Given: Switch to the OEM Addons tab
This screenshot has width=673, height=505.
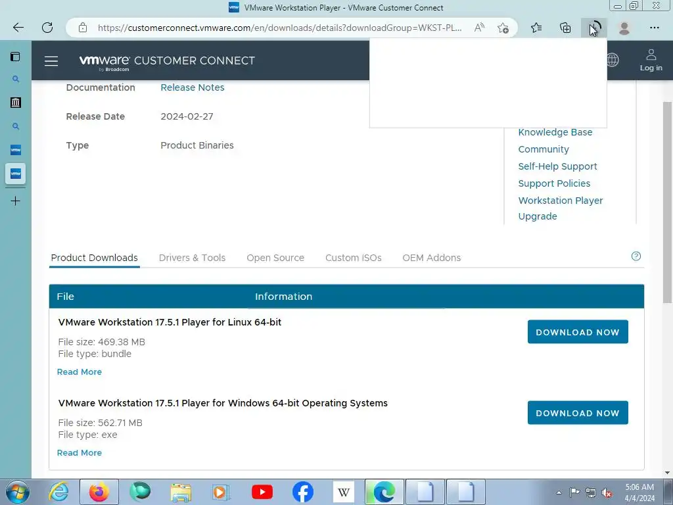Looking at the screenshot, I should point(431,258).
